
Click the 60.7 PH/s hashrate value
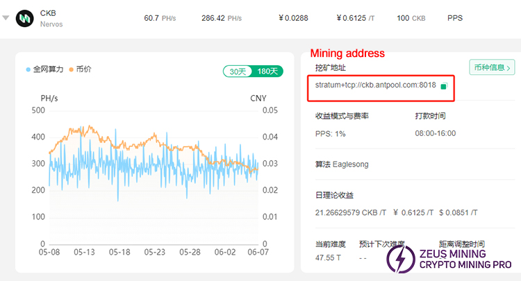[160, 18]
